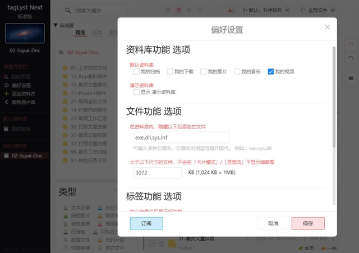Select 移除选中库 in the sidebar
This screenshot has width=359, height=253.
click(x=24, y=102)
